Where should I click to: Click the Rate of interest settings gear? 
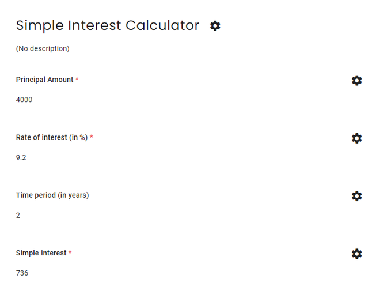coord(356,138)
